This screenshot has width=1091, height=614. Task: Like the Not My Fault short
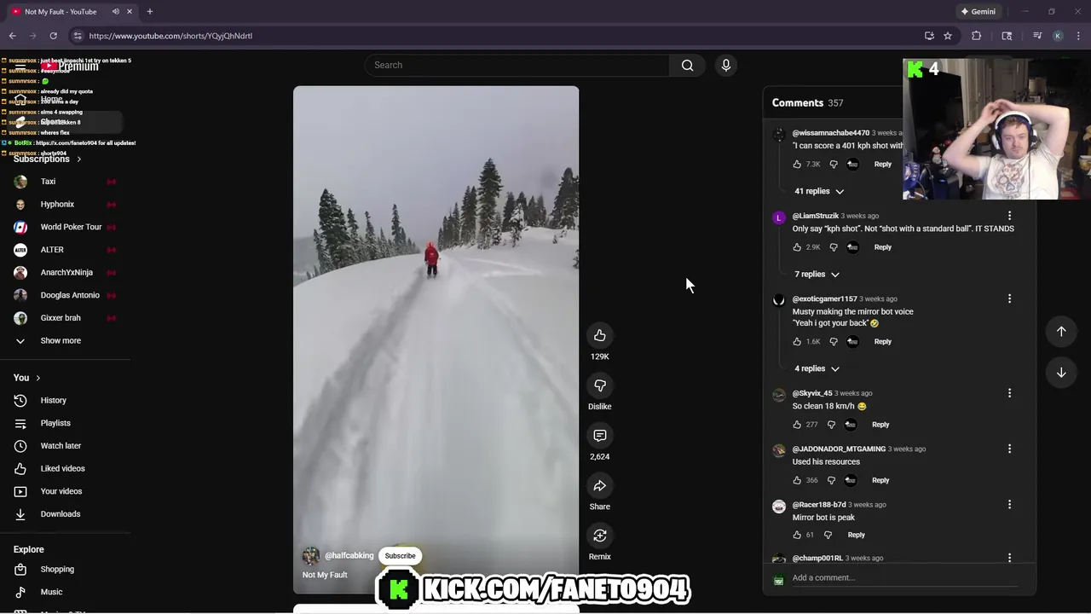tap(600, 335)
